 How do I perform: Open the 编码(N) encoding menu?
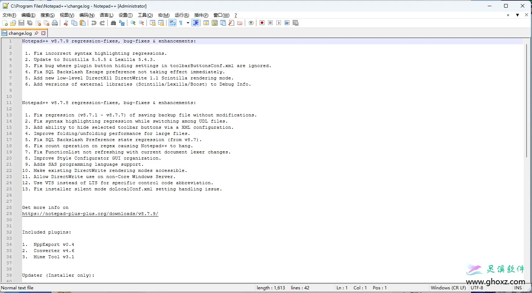[87, 15]
